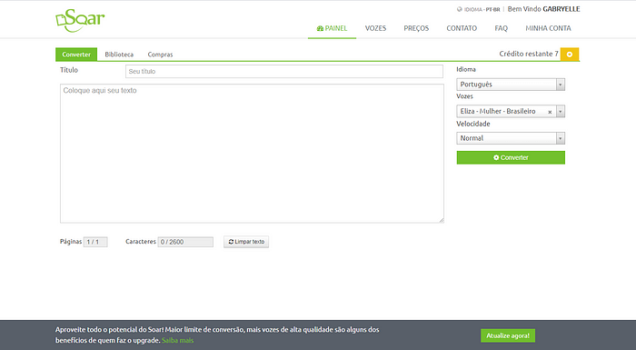The image size is (636, 350).
Task: Follow the Saiba mais link
Action: (x=177, y=340)
